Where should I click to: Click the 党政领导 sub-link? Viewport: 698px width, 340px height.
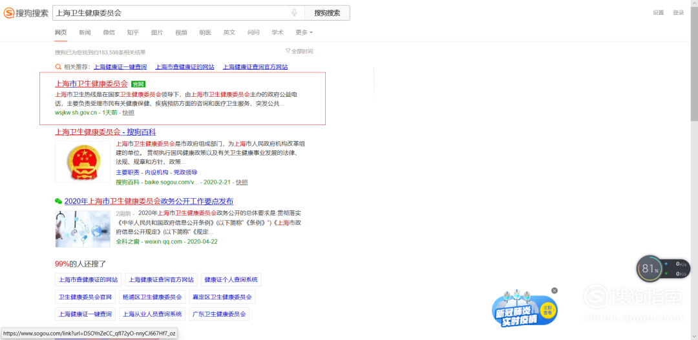pos(185,172)
